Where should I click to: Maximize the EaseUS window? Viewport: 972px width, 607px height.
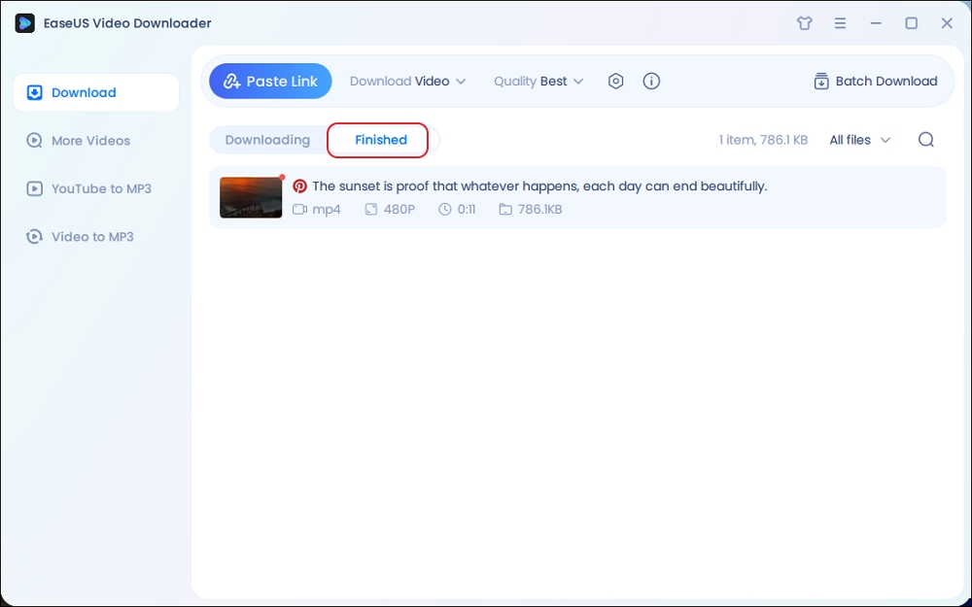coord(912,23)
